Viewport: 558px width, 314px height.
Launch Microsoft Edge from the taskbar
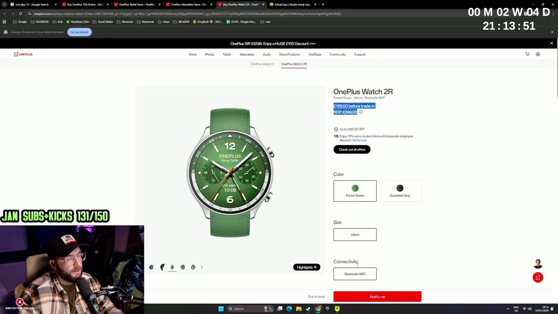pos(289,309)
